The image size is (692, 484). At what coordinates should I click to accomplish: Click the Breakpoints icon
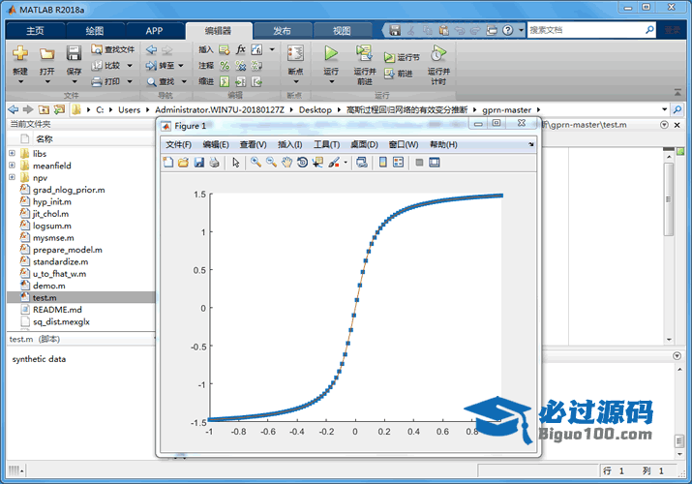(295, 53)
